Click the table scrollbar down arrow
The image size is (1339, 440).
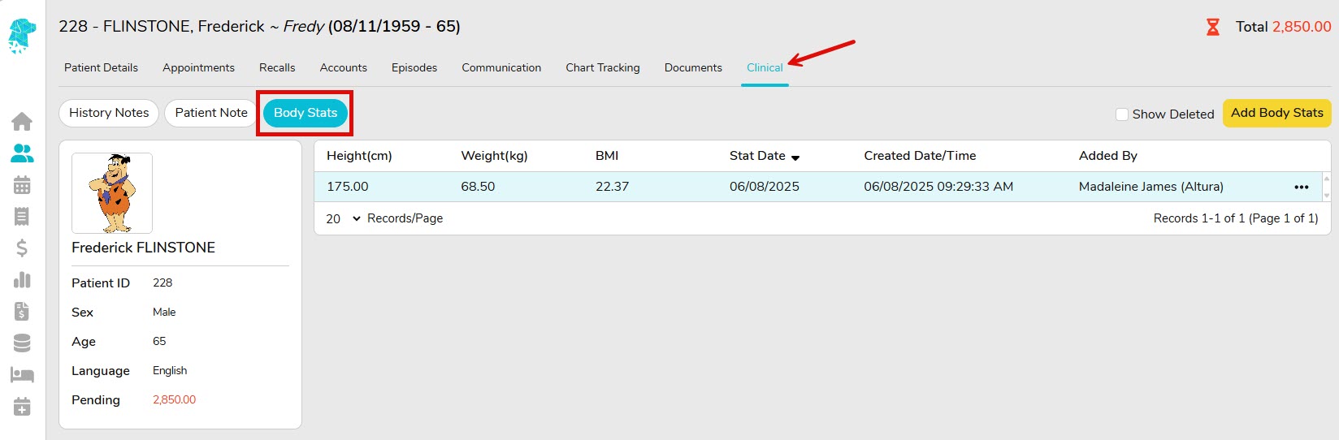pos(1327,196)
